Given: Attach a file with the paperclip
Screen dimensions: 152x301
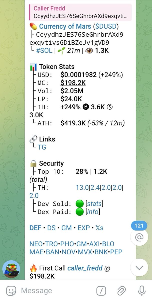Looking at the screenshot, I should pyautogui.click(x=121, y=291).
